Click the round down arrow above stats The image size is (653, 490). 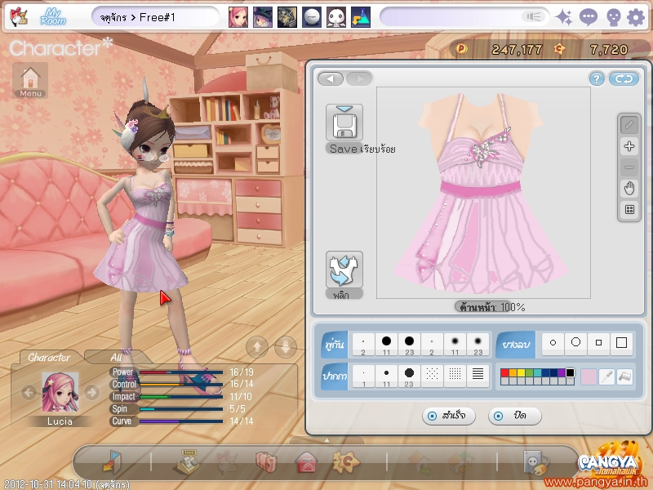click(x=286, y=346)
